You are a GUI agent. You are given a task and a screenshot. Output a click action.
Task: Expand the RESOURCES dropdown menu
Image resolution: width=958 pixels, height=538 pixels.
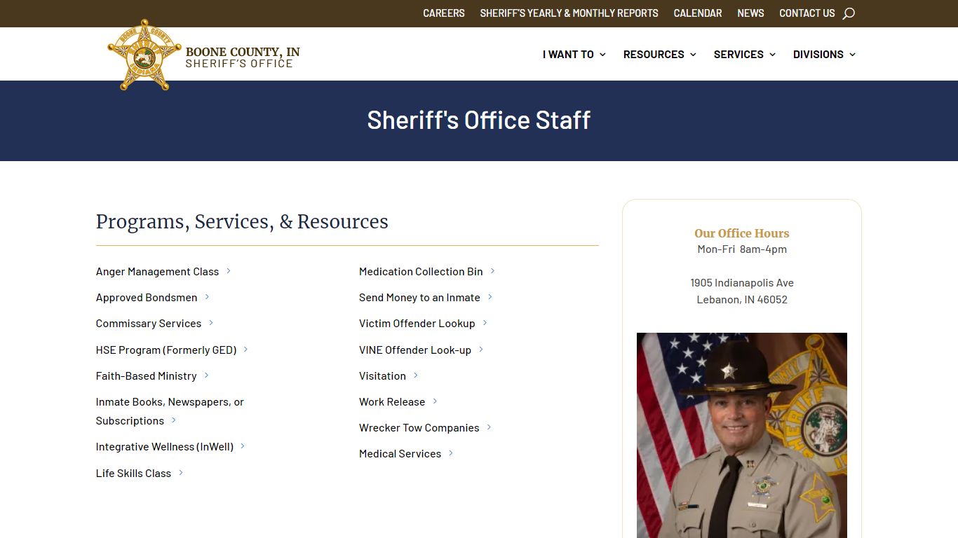(659, 54)
